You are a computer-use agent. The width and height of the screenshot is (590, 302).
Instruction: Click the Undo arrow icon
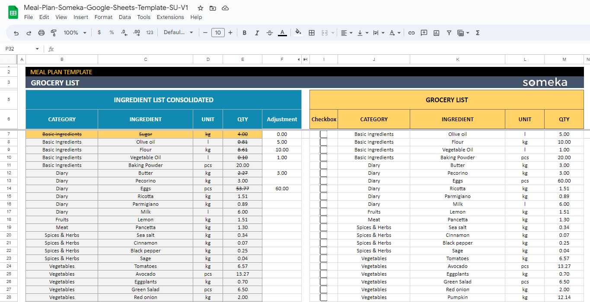(x=16, y=33)
